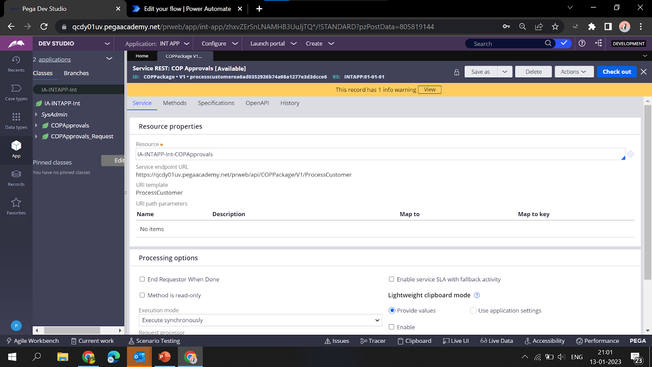Open Current work in footer
652x367 pixels.
(93, 341)
